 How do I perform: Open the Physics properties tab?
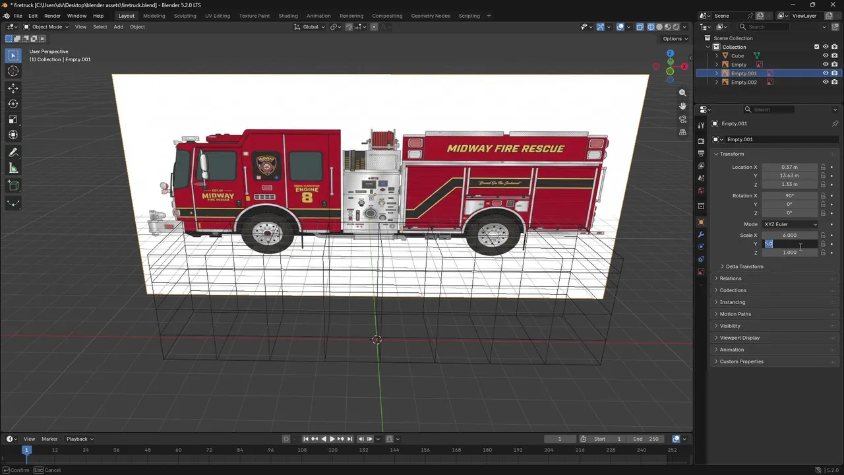pyautogui.click(x=701, y=247)
